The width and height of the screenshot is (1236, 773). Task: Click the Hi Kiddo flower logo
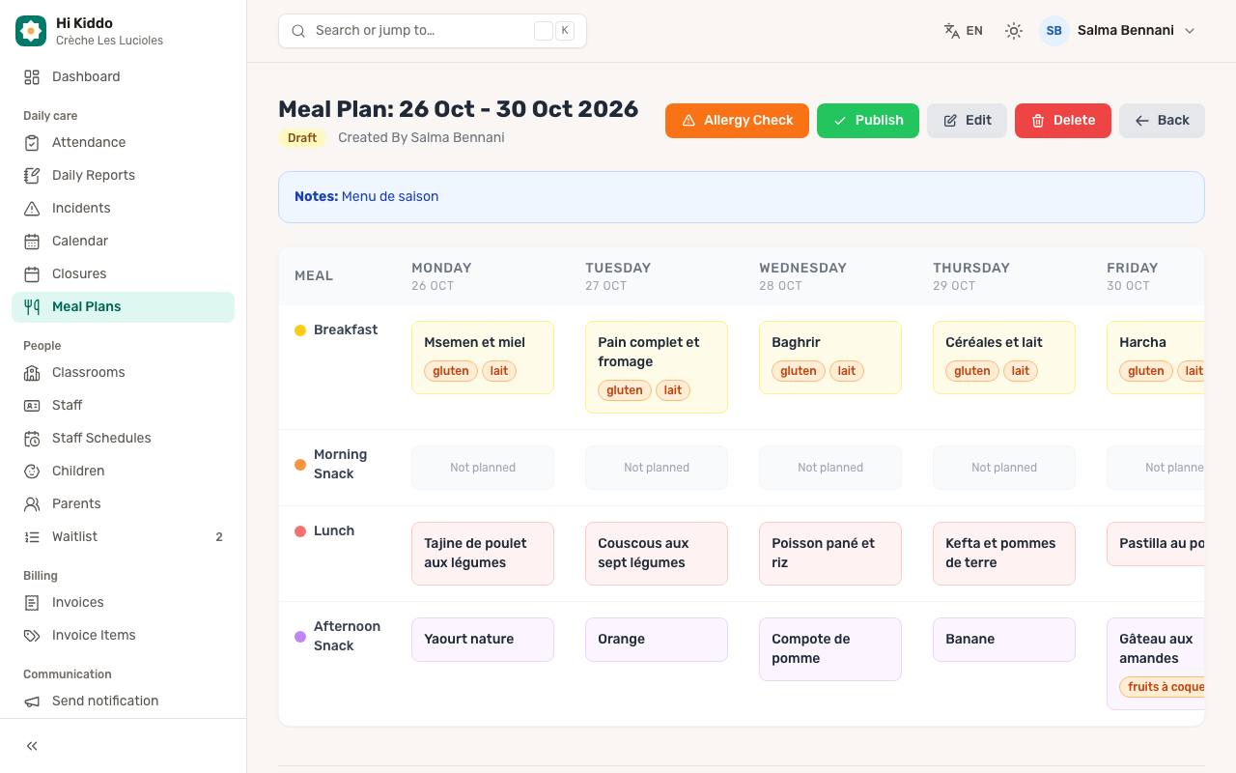coord(31,31)
